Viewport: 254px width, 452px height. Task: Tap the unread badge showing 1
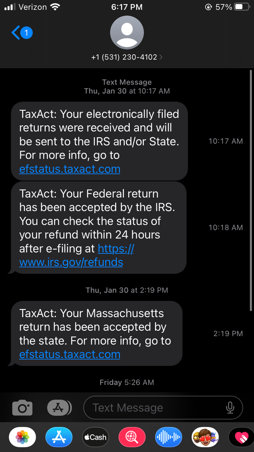[27, 33]
